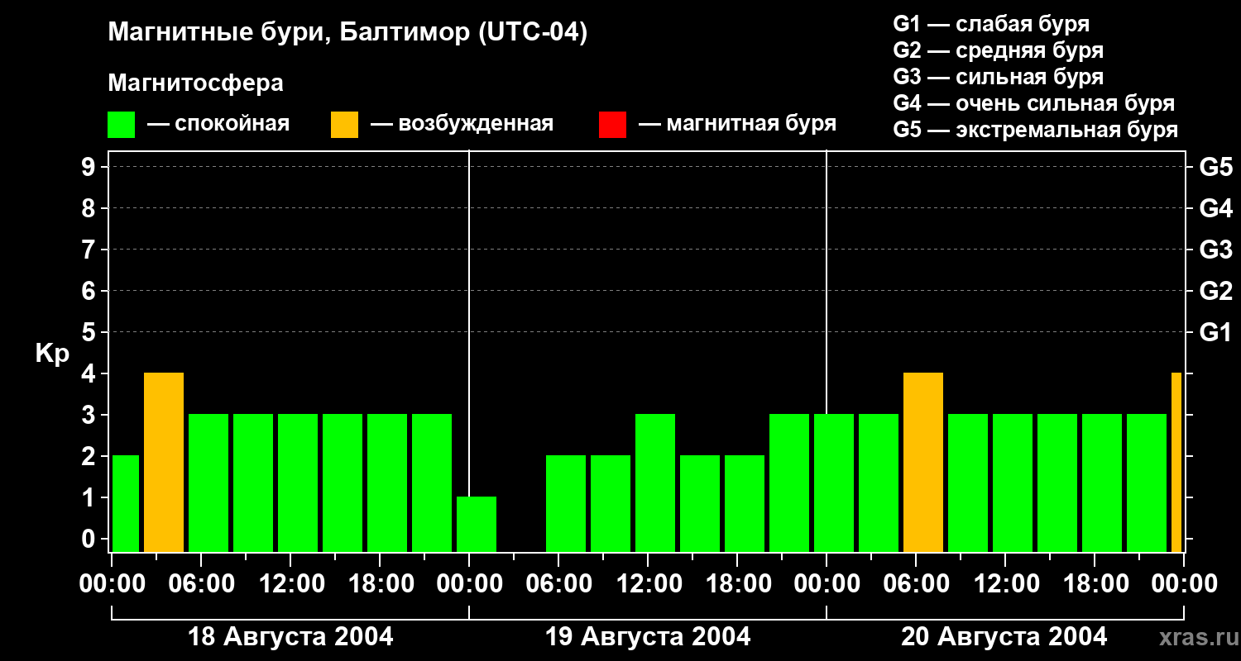Click the 12:00 time label of 19 August
The image size is (1241, 661).
coord(648,584)
